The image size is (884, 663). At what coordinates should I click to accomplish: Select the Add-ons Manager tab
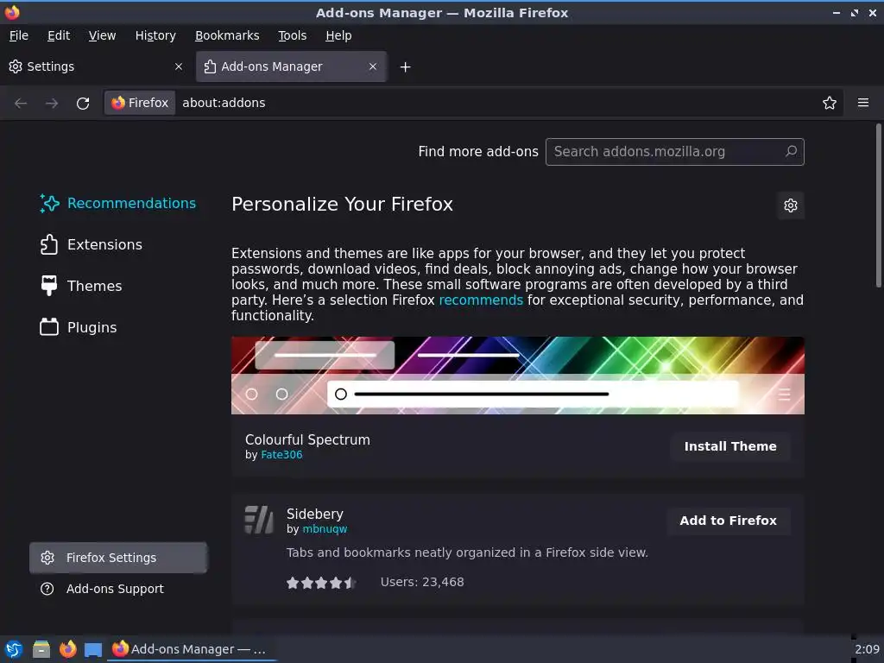pos(291,66)
